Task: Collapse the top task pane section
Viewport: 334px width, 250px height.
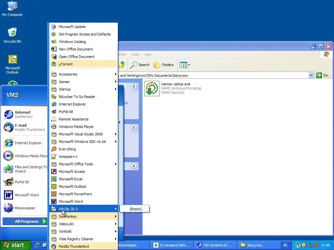Action: [134, 86]
